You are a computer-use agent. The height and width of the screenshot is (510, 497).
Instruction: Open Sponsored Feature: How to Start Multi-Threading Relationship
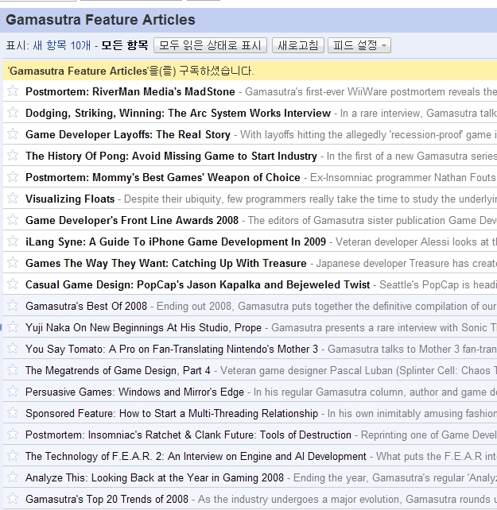click(x=172, y=414)
